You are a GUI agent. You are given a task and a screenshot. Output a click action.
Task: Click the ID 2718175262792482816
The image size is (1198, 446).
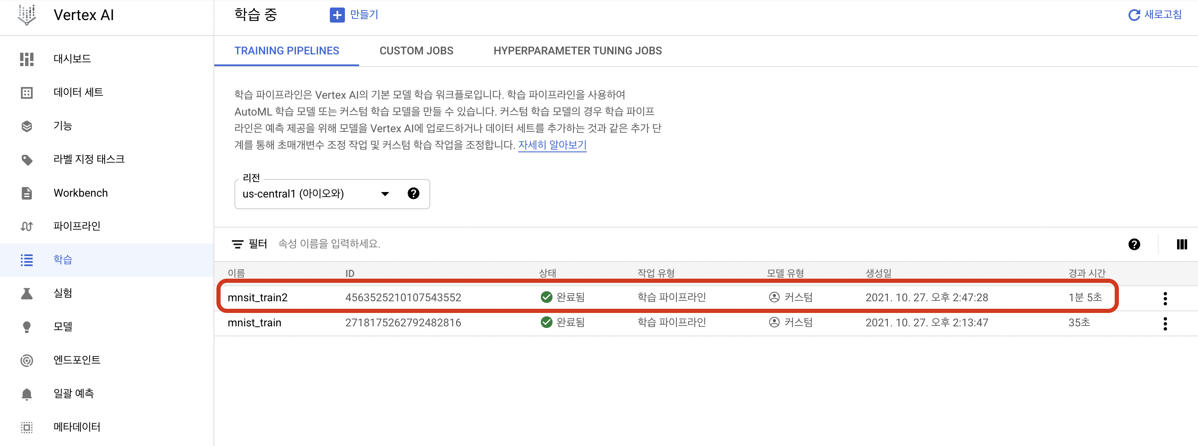(403, 323)
